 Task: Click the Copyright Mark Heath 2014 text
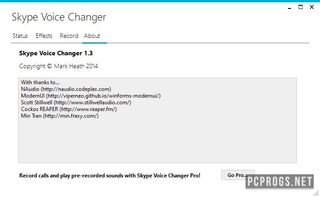58,66
